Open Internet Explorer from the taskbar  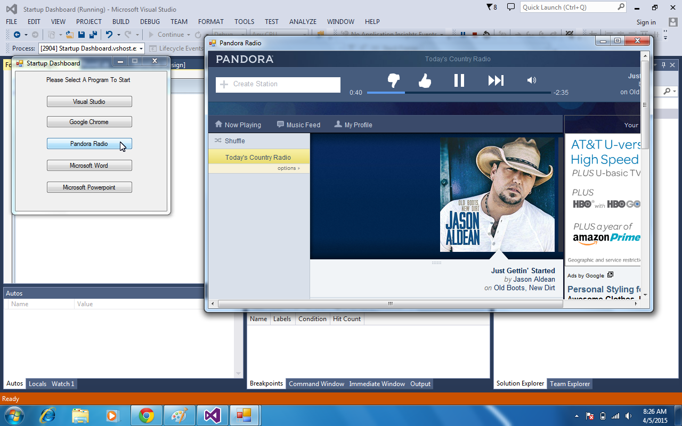(x=47, y=415)
